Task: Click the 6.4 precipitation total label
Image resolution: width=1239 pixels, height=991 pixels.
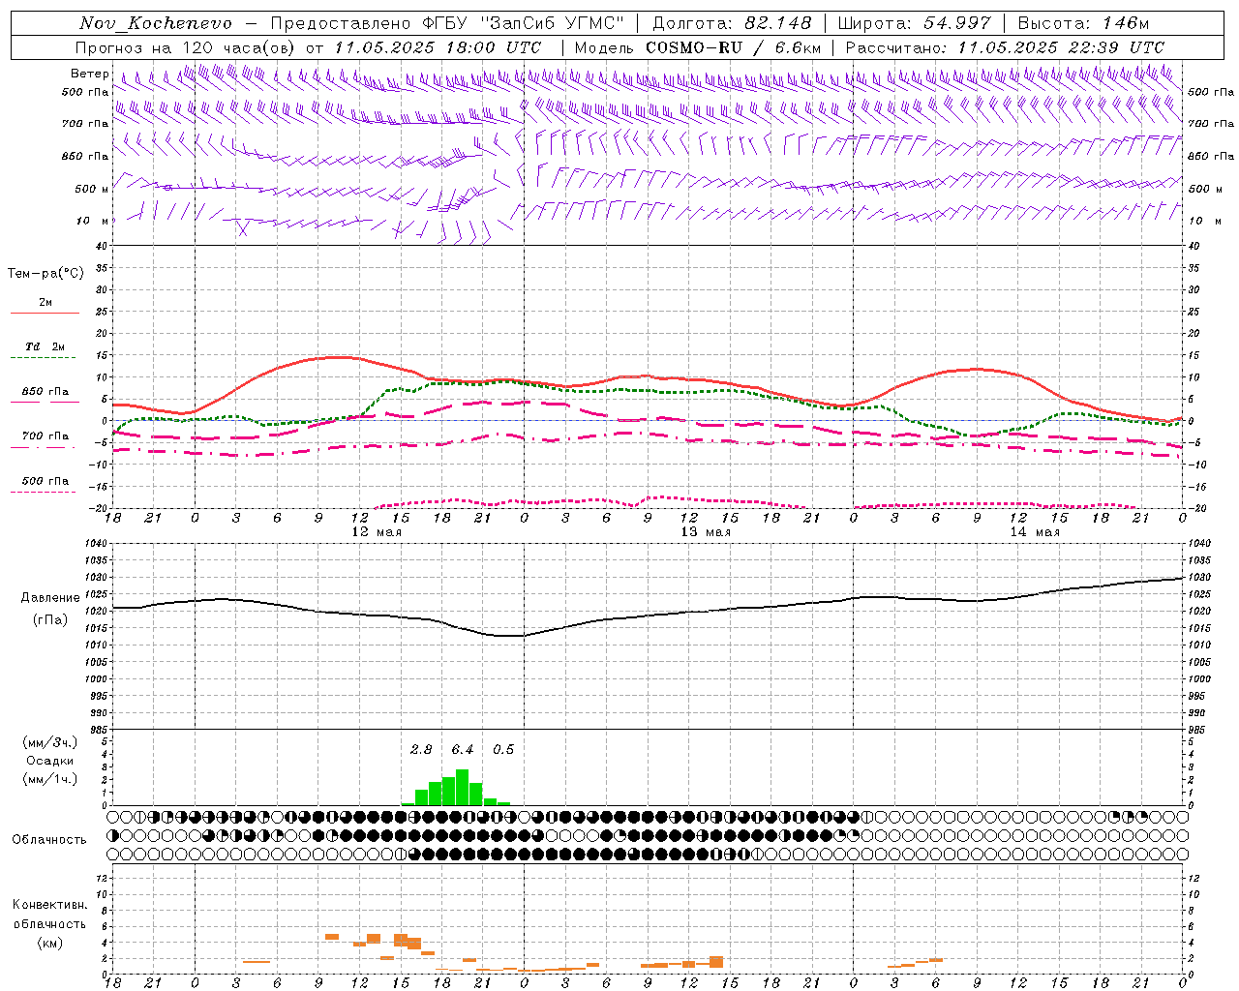Action: [463, 749]
